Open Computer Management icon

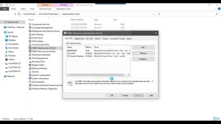[x=30, y=28]
